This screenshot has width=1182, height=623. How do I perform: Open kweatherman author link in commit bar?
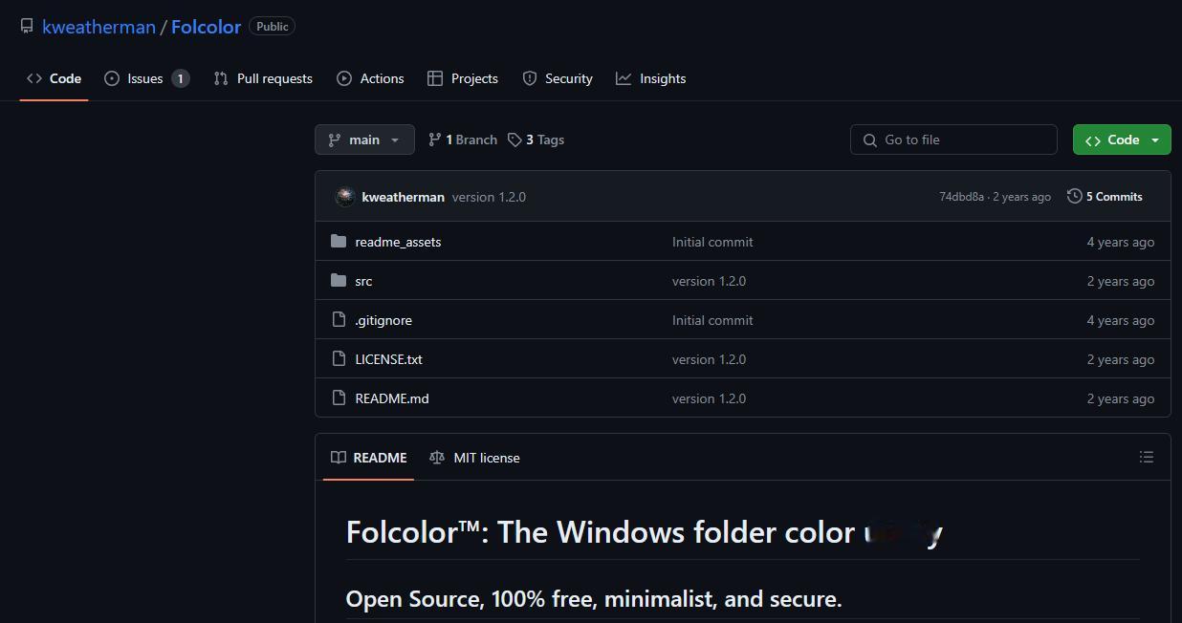pos(403,197)
